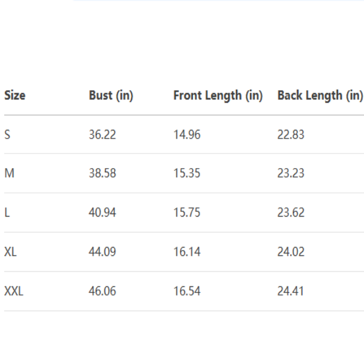Select the M size row label
The width and height of the screenshot is (364, 364).
pos(9,174)
